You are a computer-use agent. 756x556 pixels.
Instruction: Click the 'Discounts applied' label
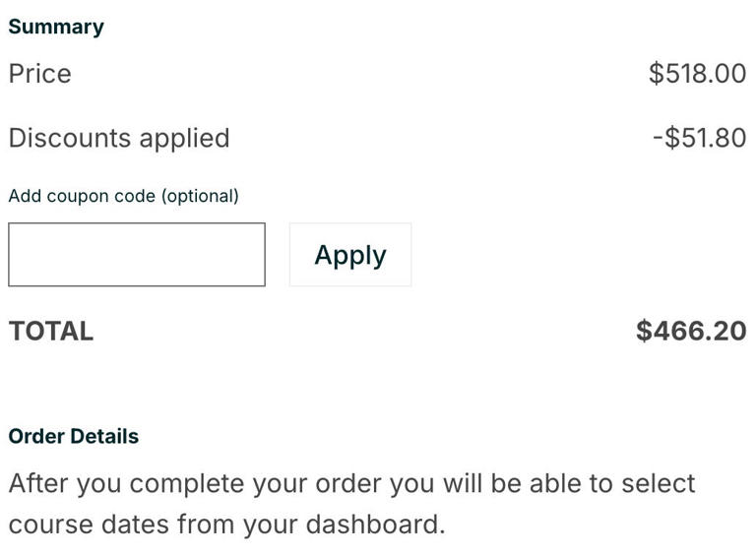(119, 138)
